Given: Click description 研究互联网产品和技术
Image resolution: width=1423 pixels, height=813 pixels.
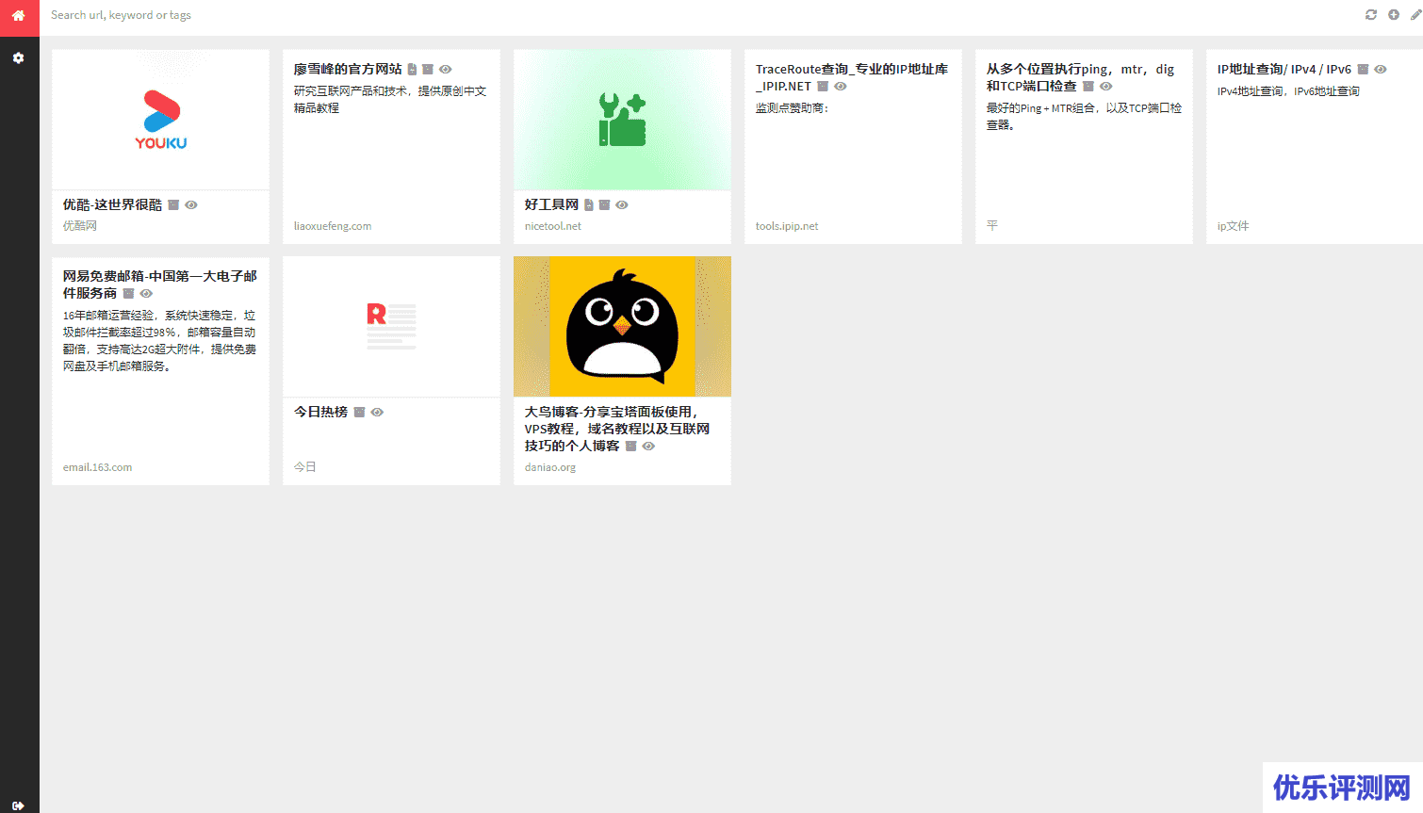Looking at the screenshot, I should pyautogui.click(x=390, y=100).
